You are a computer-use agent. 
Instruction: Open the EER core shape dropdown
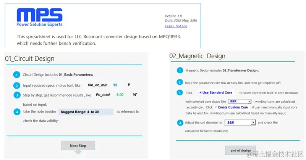240,102
